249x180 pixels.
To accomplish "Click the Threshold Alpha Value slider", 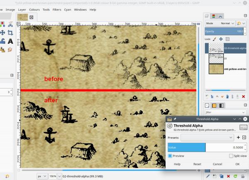I will (x=206, y=148).
